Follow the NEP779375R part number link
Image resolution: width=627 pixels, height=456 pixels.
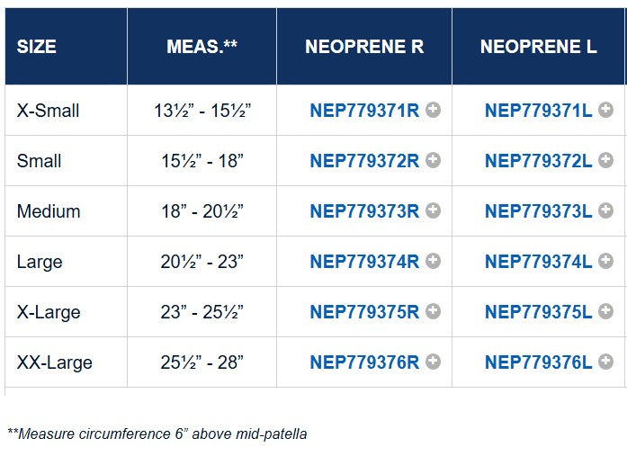tap(364, 312)
